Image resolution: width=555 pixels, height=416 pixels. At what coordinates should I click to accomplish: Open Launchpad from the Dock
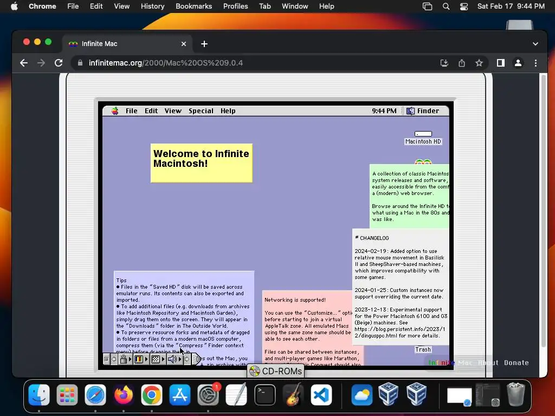tap(67, 395)
